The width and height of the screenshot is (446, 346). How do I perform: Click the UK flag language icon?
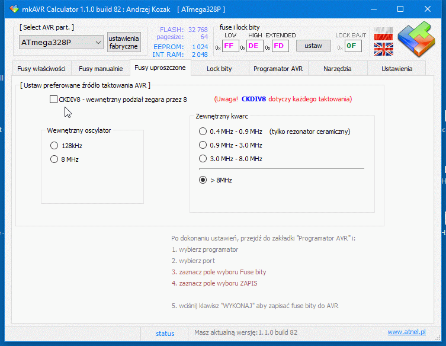[383, 49]
